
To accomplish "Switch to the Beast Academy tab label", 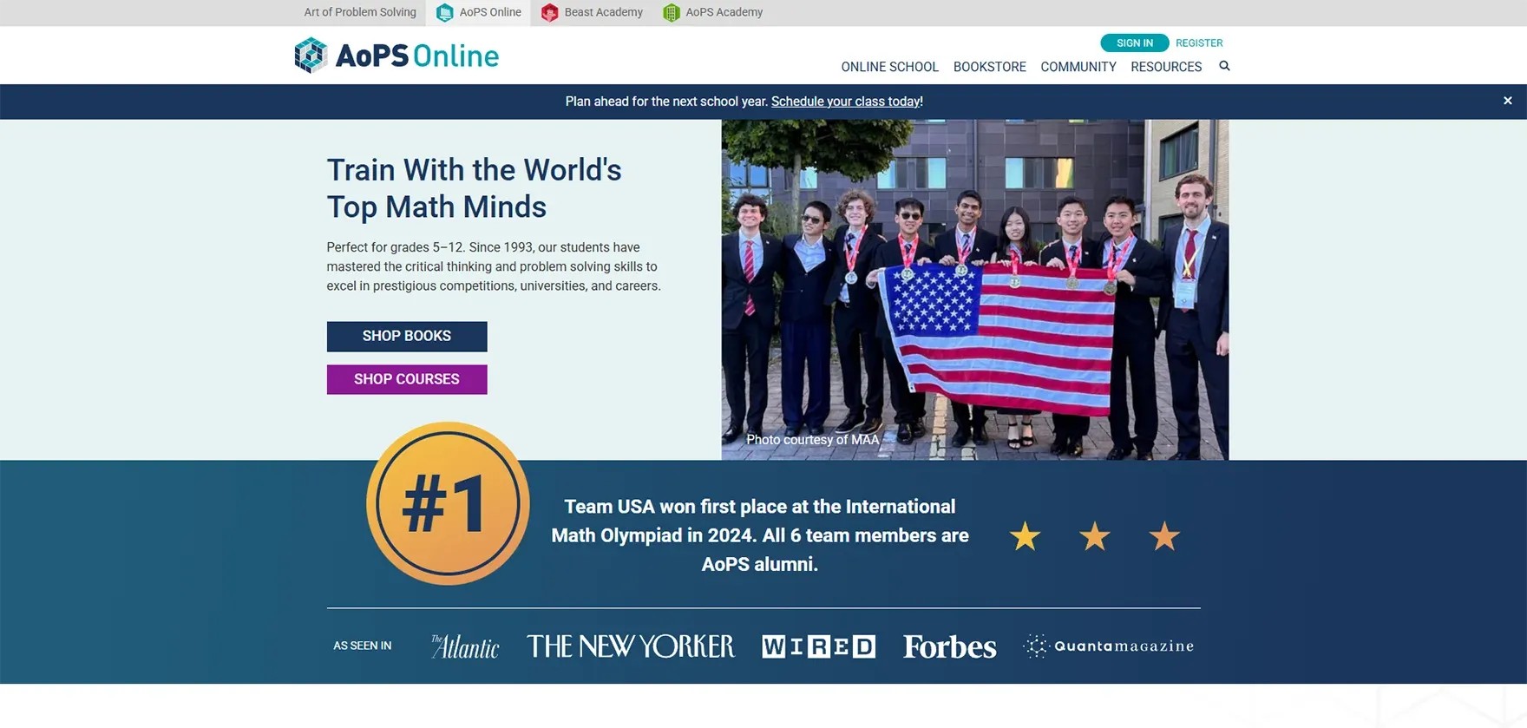I will (x=604, y=12).
